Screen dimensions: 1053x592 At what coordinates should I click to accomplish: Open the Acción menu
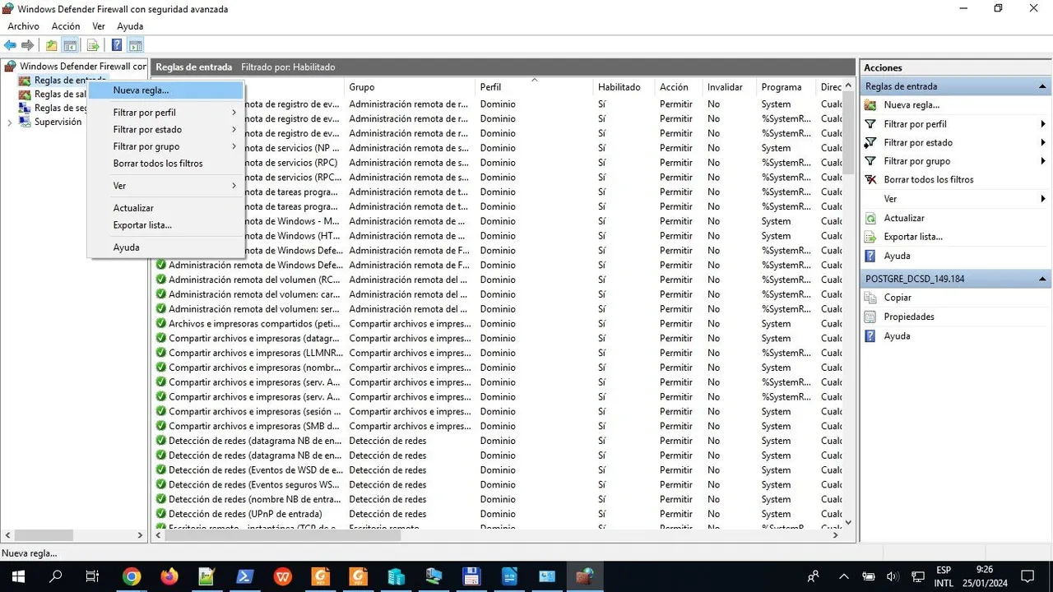[66, 26]
